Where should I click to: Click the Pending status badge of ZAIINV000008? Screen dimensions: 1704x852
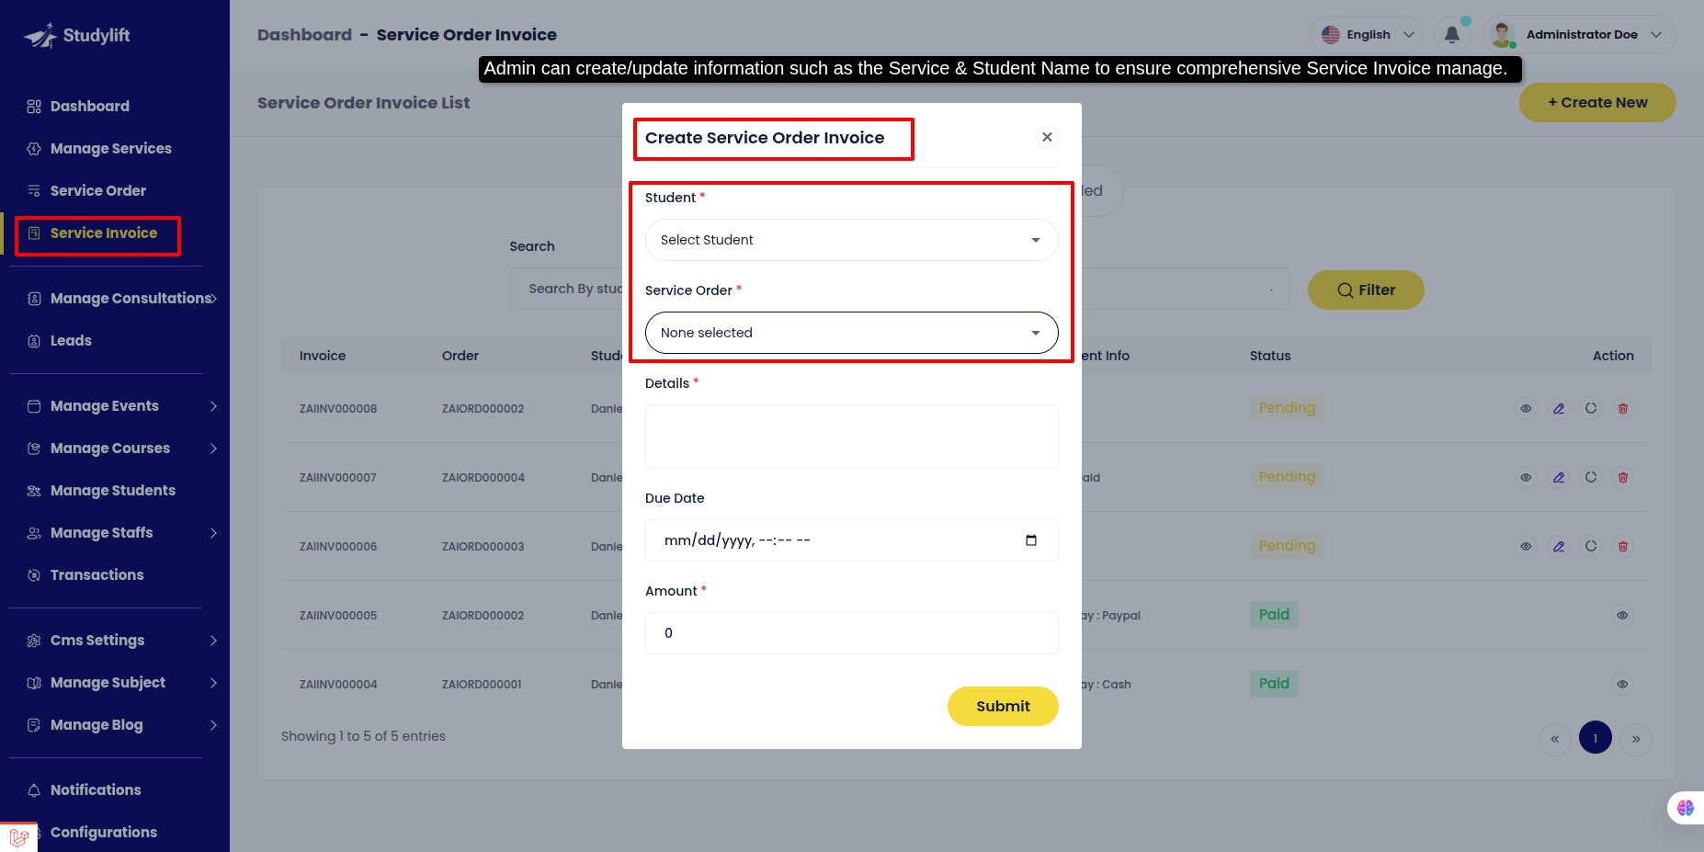1287,407
